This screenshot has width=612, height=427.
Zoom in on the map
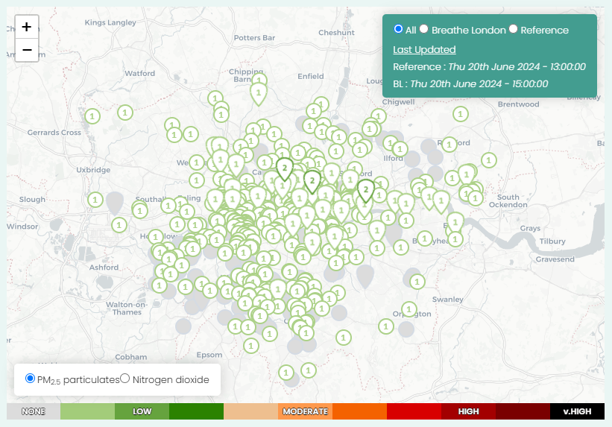coord(27,27)
